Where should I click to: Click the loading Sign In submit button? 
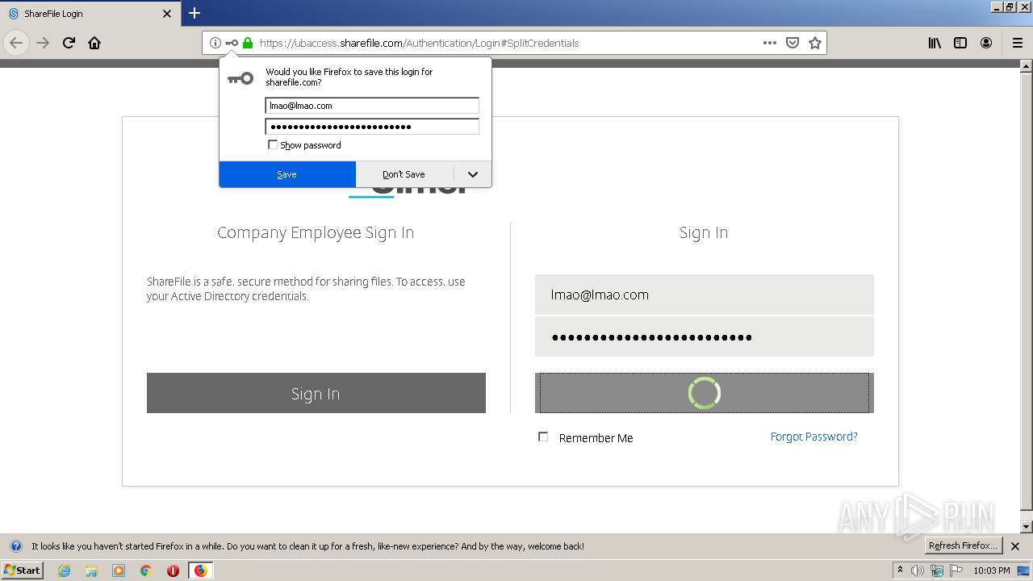[x=705, y=393]
